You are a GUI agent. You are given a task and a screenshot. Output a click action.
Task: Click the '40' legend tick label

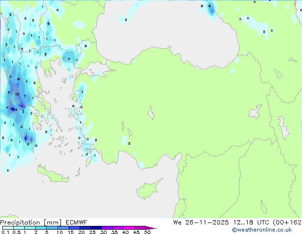click(x=125, y=232)
